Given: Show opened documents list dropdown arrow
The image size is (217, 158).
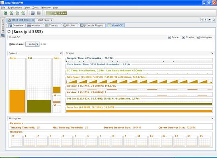Looking at the screenshot, I should 210,20.
